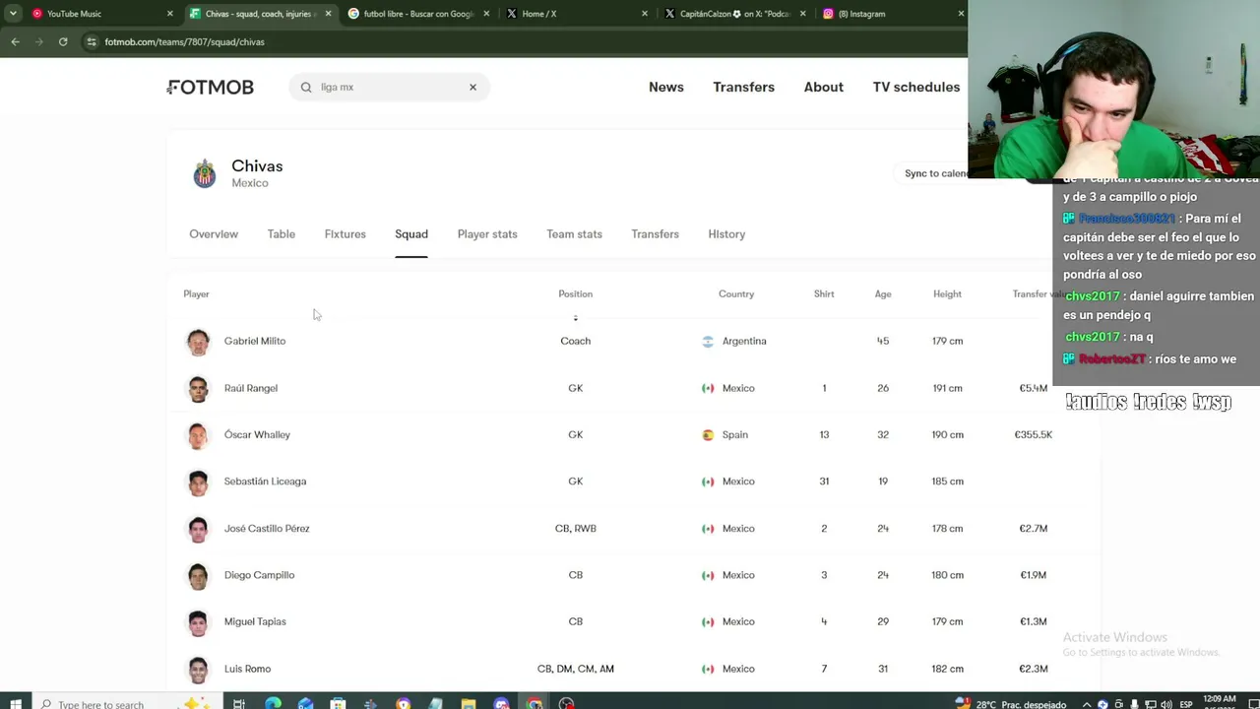Open the History team tab
The width and height of the screenshot is (1260, 709).
click(x=726, y=234)
